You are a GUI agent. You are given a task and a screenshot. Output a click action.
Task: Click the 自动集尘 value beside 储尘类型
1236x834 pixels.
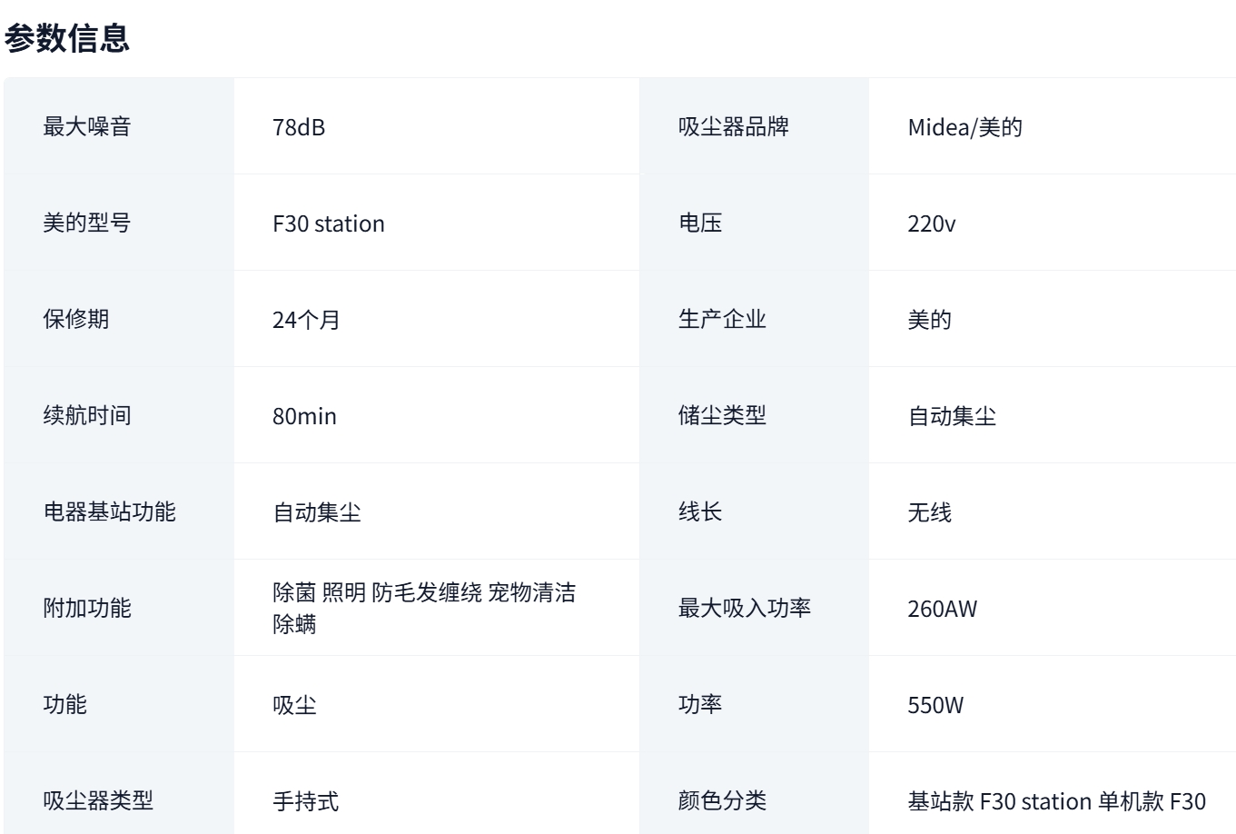[952, 416]
